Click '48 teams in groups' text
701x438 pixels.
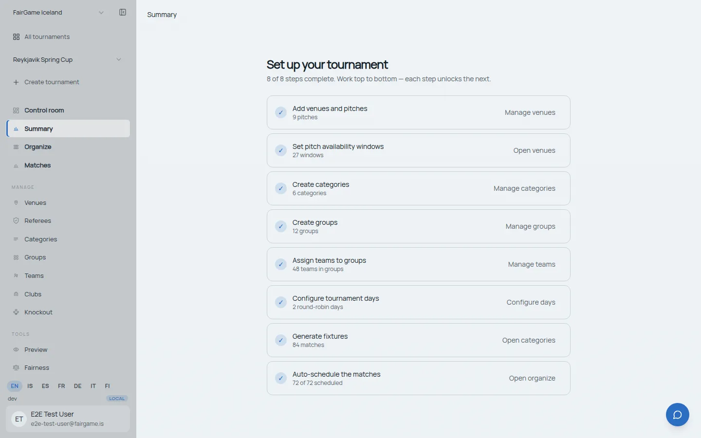(x=318, y=269)
